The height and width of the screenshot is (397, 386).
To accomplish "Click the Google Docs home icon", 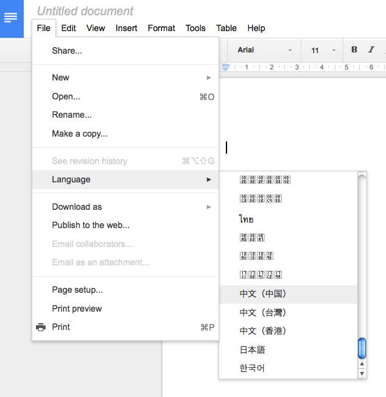I will pos(12,18).
